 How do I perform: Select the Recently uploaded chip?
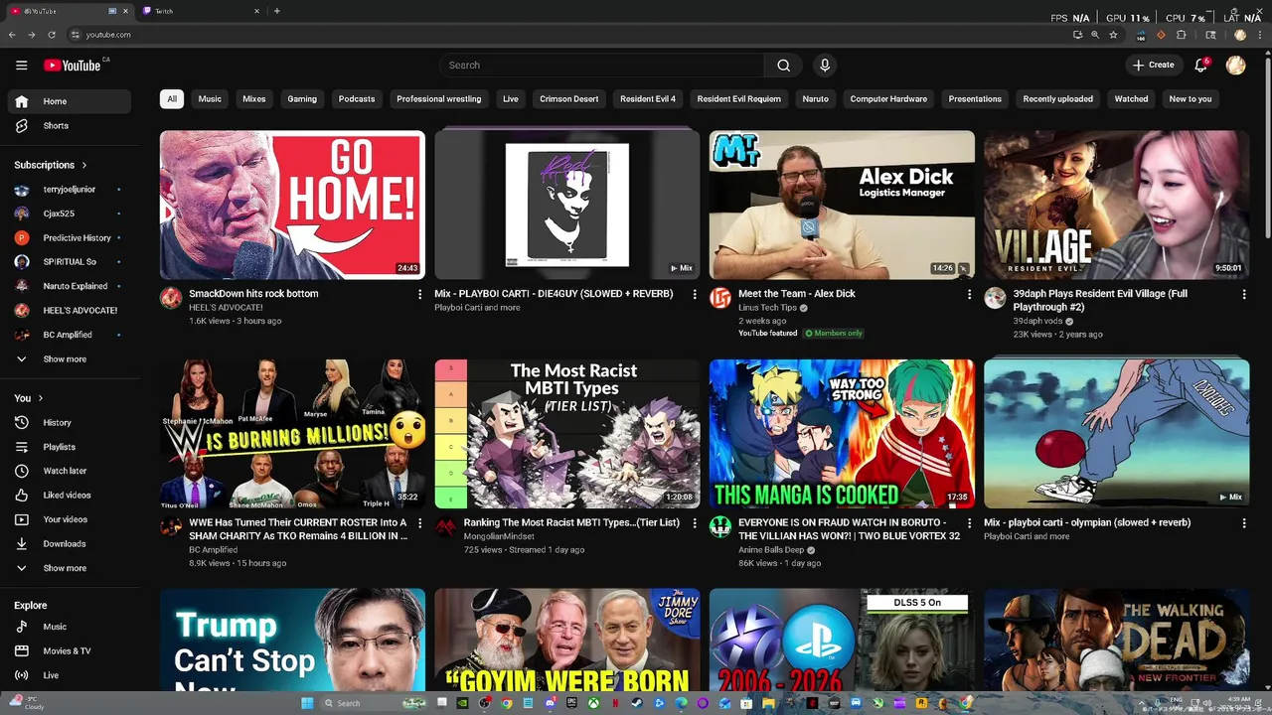(1057, 99)
